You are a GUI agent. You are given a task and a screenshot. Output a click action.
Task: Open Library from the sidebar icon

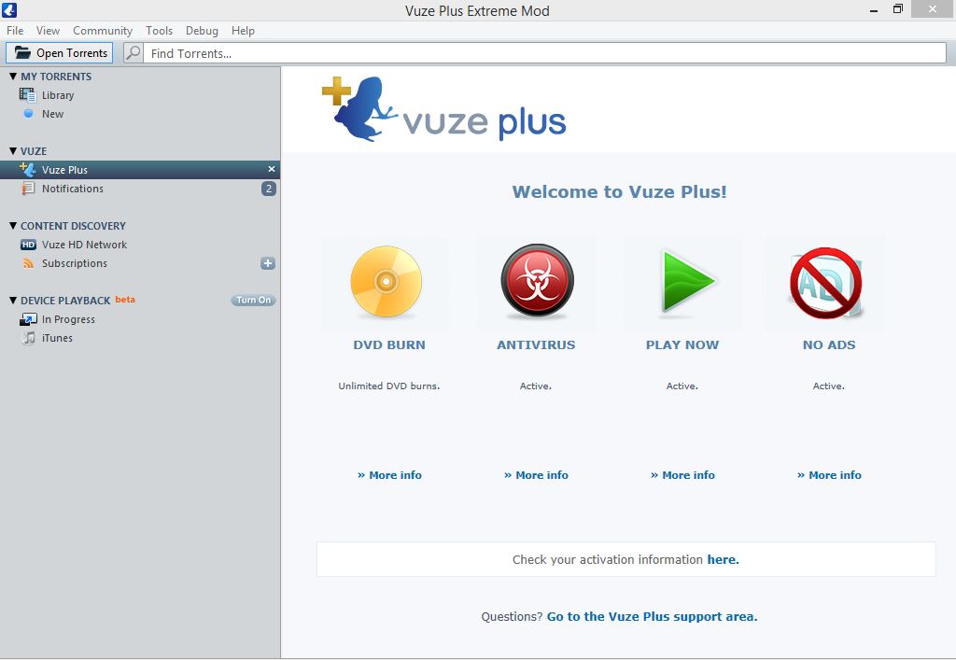click(x=28, y=95)
